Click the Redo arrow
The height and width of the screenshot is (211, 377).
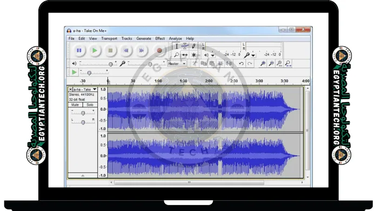250,64
